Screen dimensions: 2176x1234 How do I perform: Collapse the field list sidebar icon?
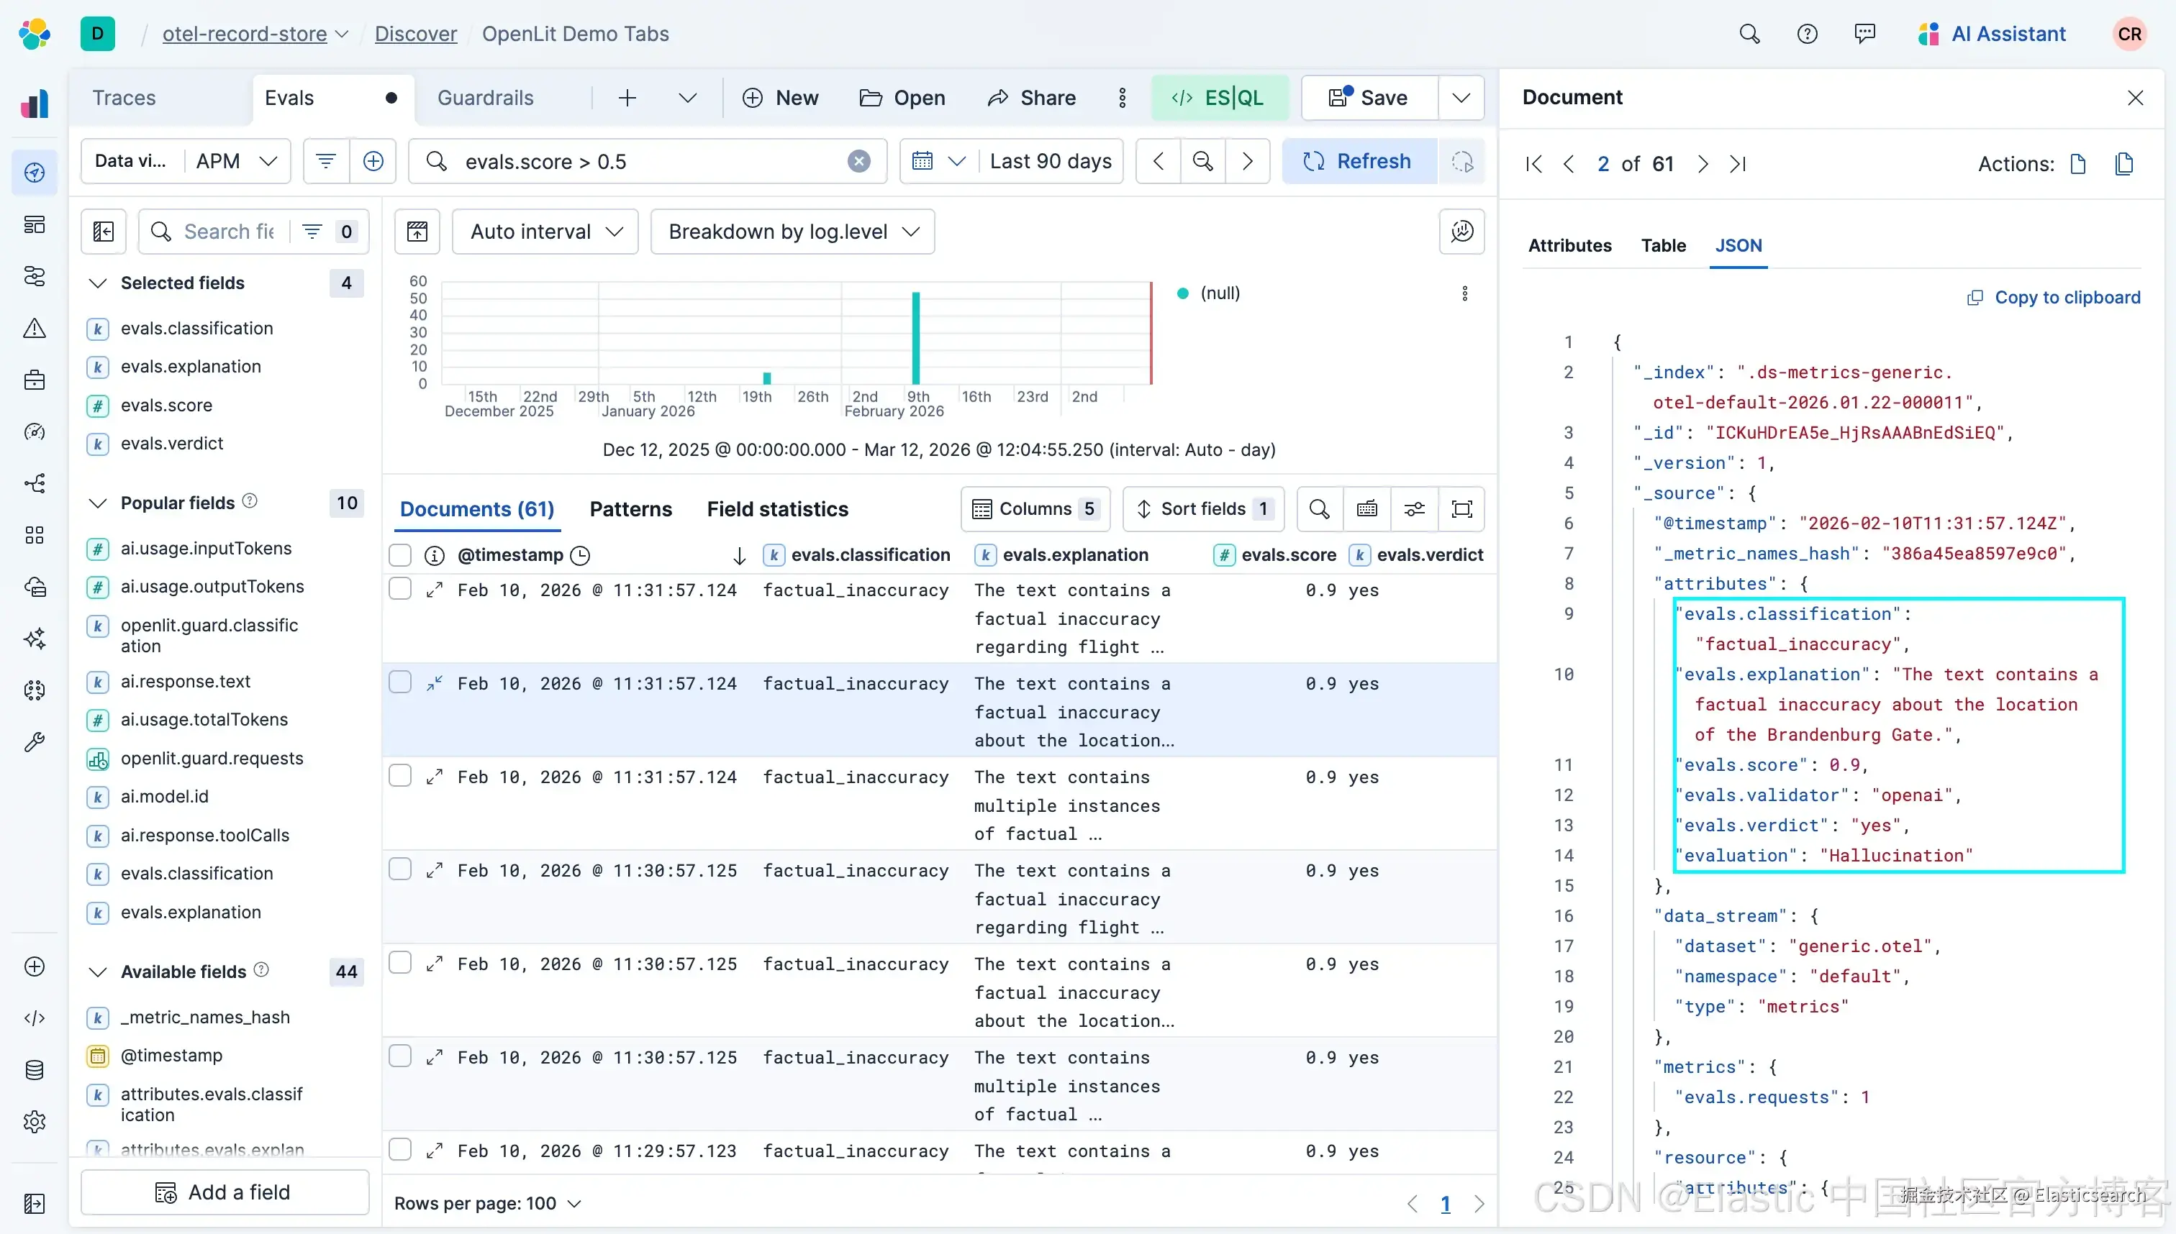(x=104, y=232)
